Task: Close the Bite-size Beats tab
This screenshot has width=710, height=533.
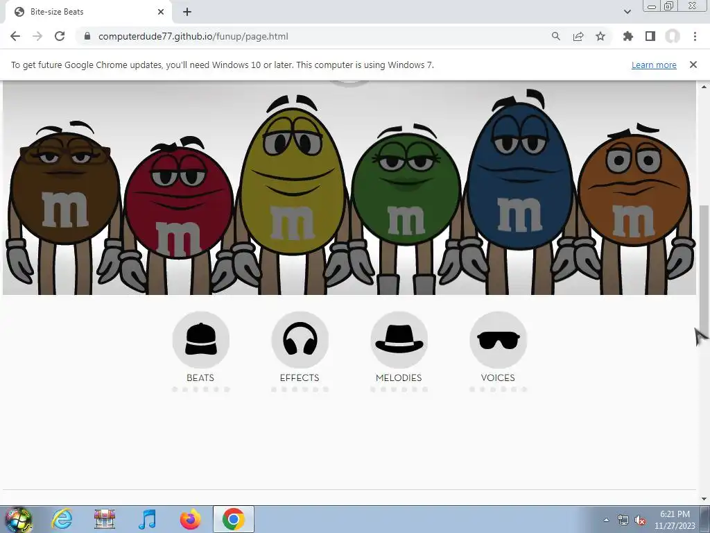Action: tap(161, 12)
